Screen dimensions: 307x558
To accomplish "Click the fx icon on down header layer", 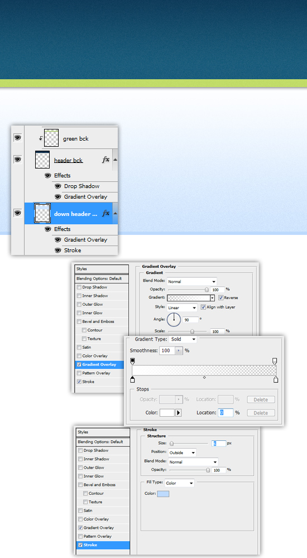I will (106, 214).
